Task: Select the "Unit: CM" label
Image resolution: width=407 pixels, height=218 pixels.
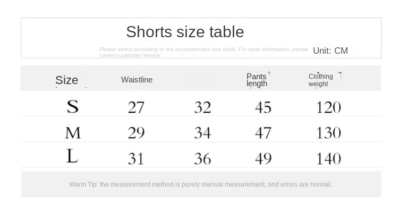Action: (330, 51)
